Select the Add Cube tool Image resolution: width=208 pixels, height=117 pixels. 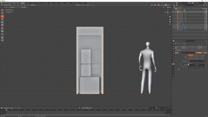2,34
